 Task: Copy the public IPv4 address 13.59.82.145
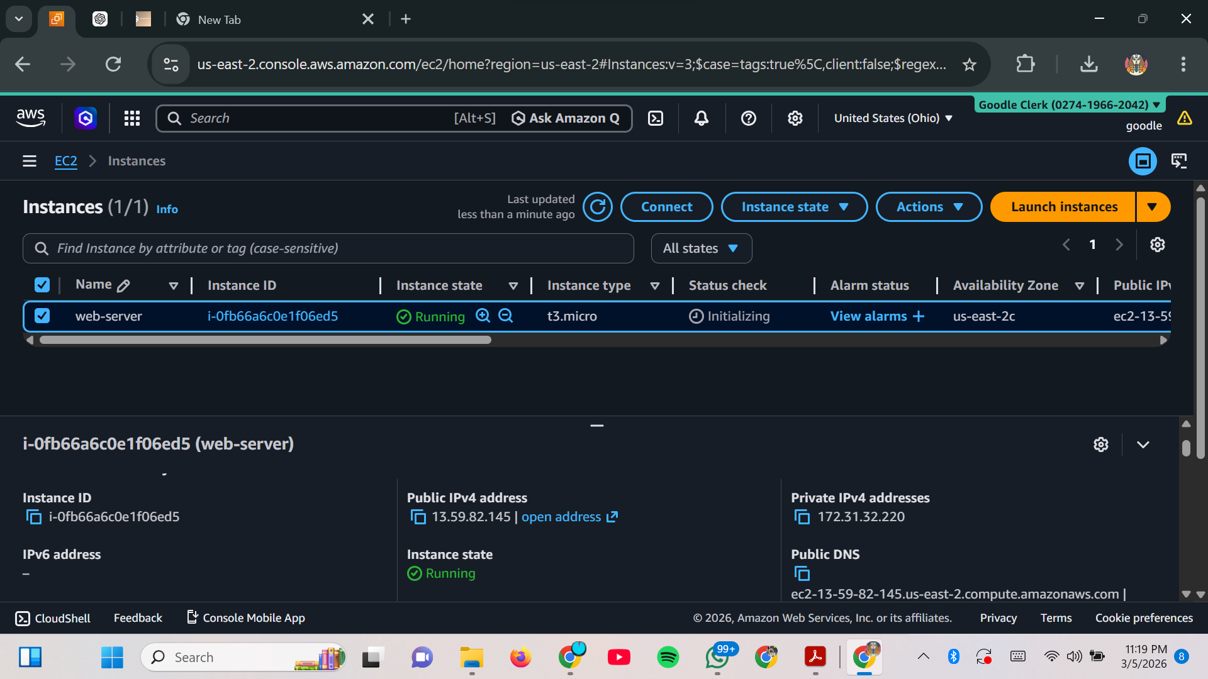418,517
